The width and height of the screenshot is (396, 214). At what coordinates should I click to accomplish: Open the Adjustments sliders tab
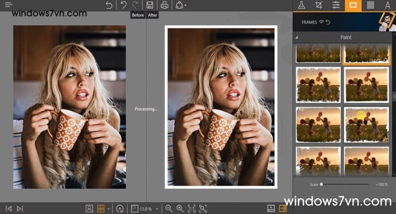336,5
